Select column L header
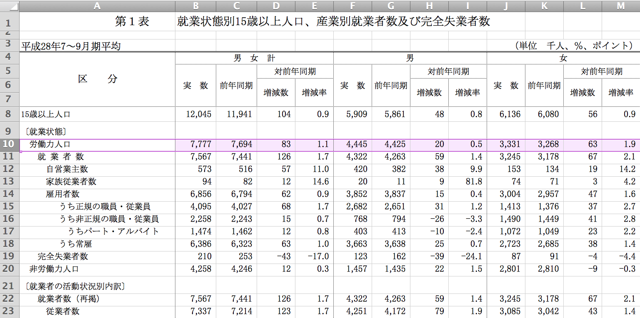This screenshot has width=640, height=318. pos(582,6)
